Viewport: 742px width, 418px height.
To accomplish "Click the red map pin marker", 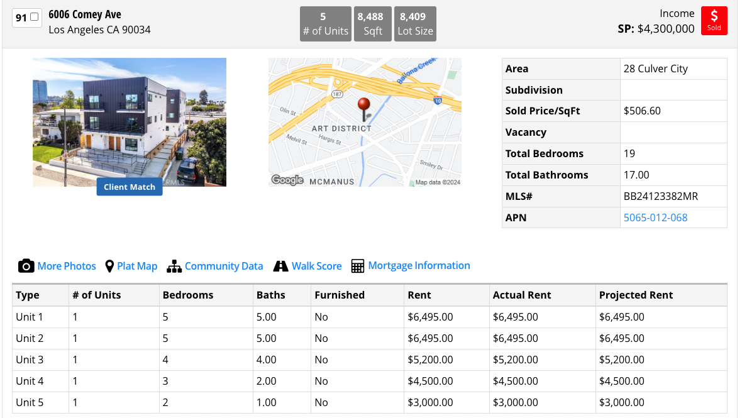I will 364,109.
